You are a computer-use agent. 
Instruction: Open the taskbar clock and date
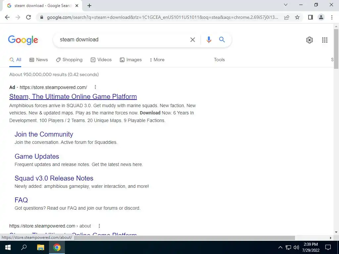coord(311,247)
